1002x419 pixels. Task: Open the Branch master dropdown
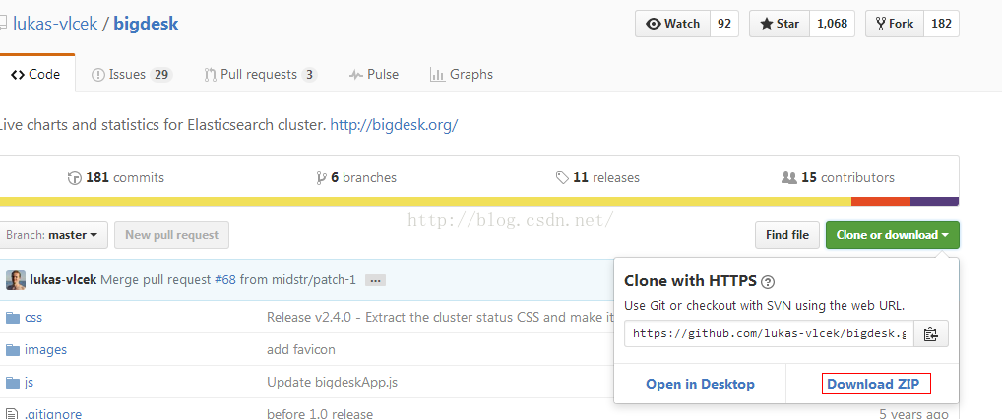[52, 235]
